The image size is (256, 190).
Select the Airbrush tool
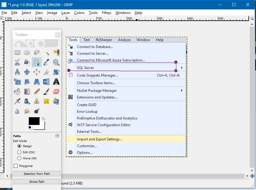pyautogui.click(x=17, y=101)
